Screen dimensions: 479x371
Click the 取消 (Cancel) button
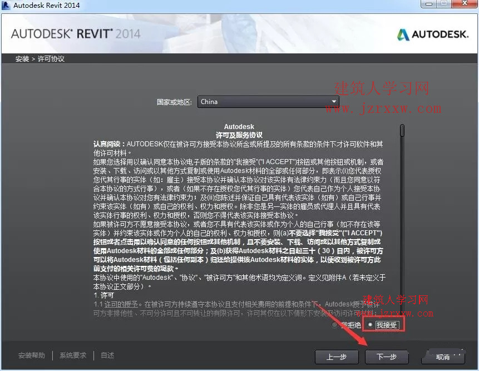pos(443,357)
